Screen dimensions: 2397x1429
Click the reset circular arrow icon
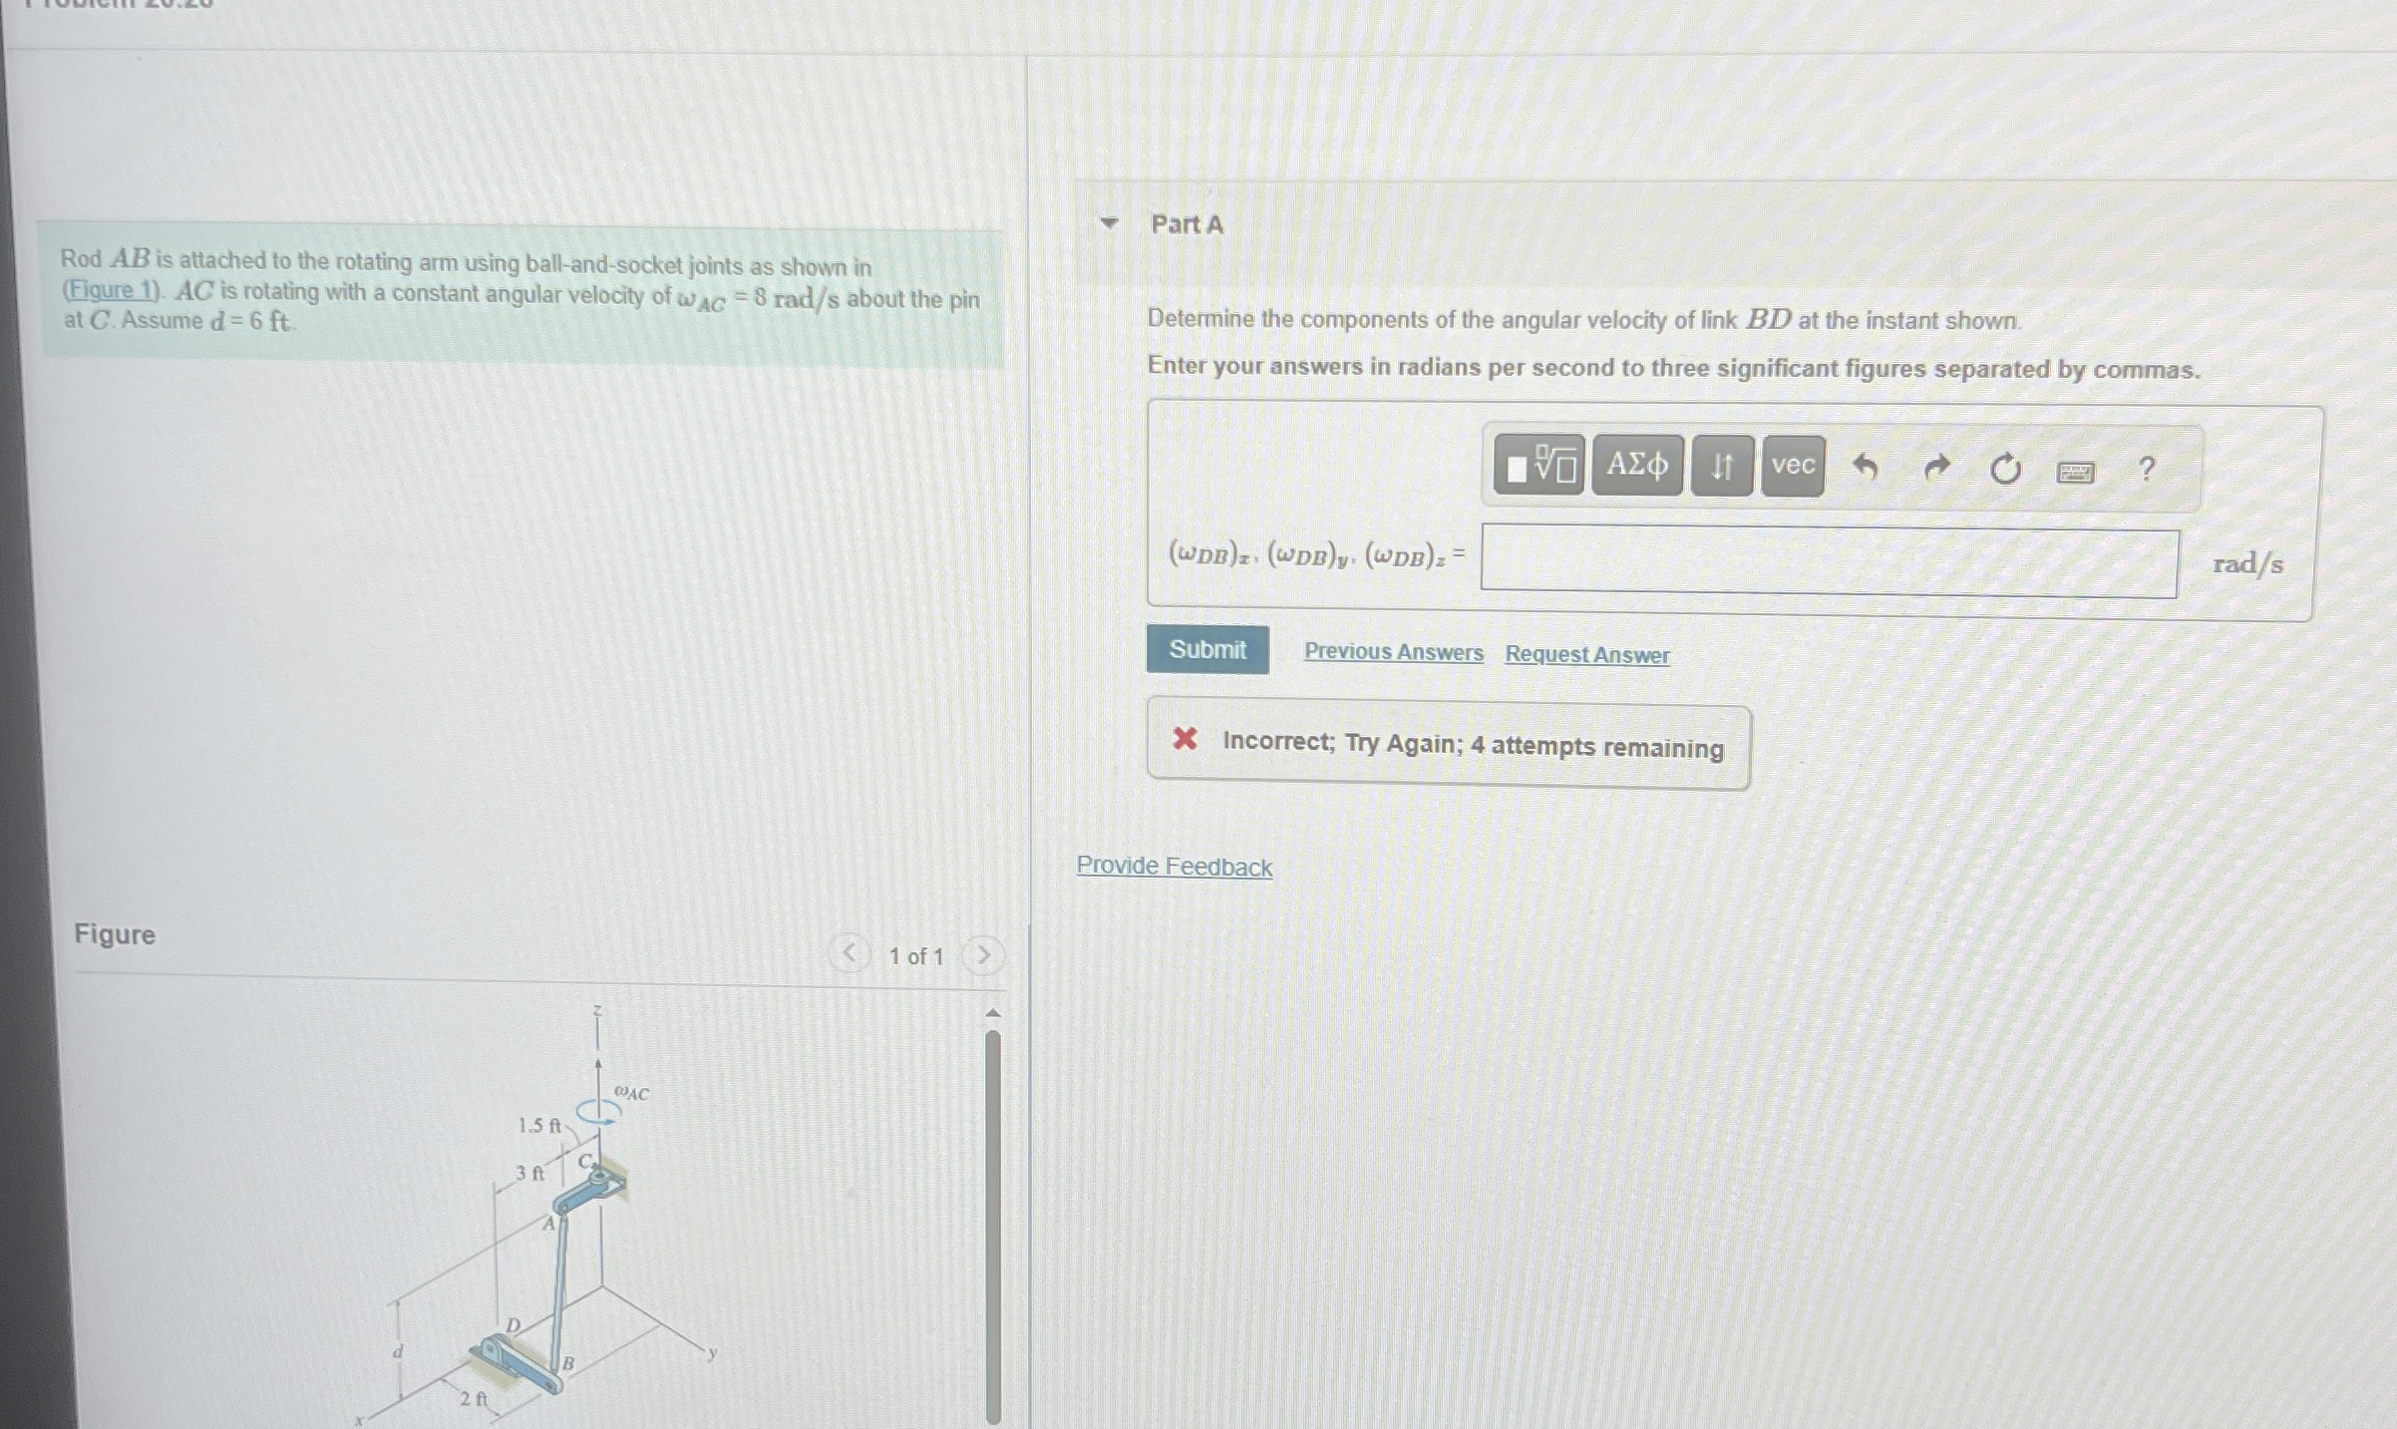[x=2005, y=469]
